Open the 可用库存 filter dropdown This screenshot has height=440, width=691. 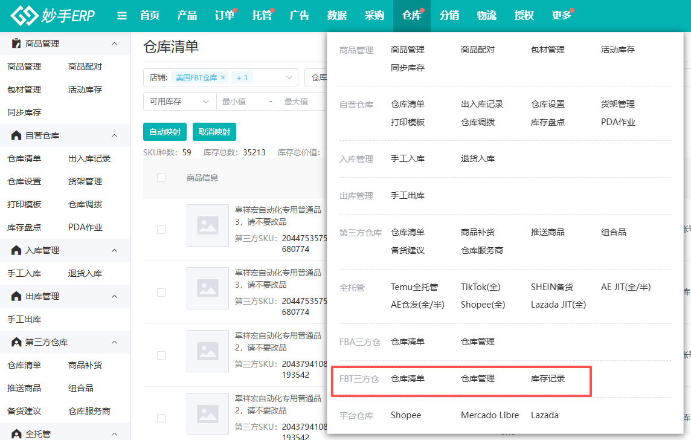click(180, 102)
